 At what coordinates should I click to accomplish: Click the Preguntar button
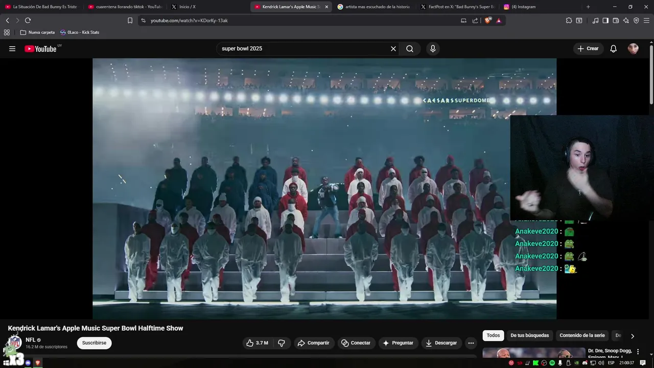398,343
